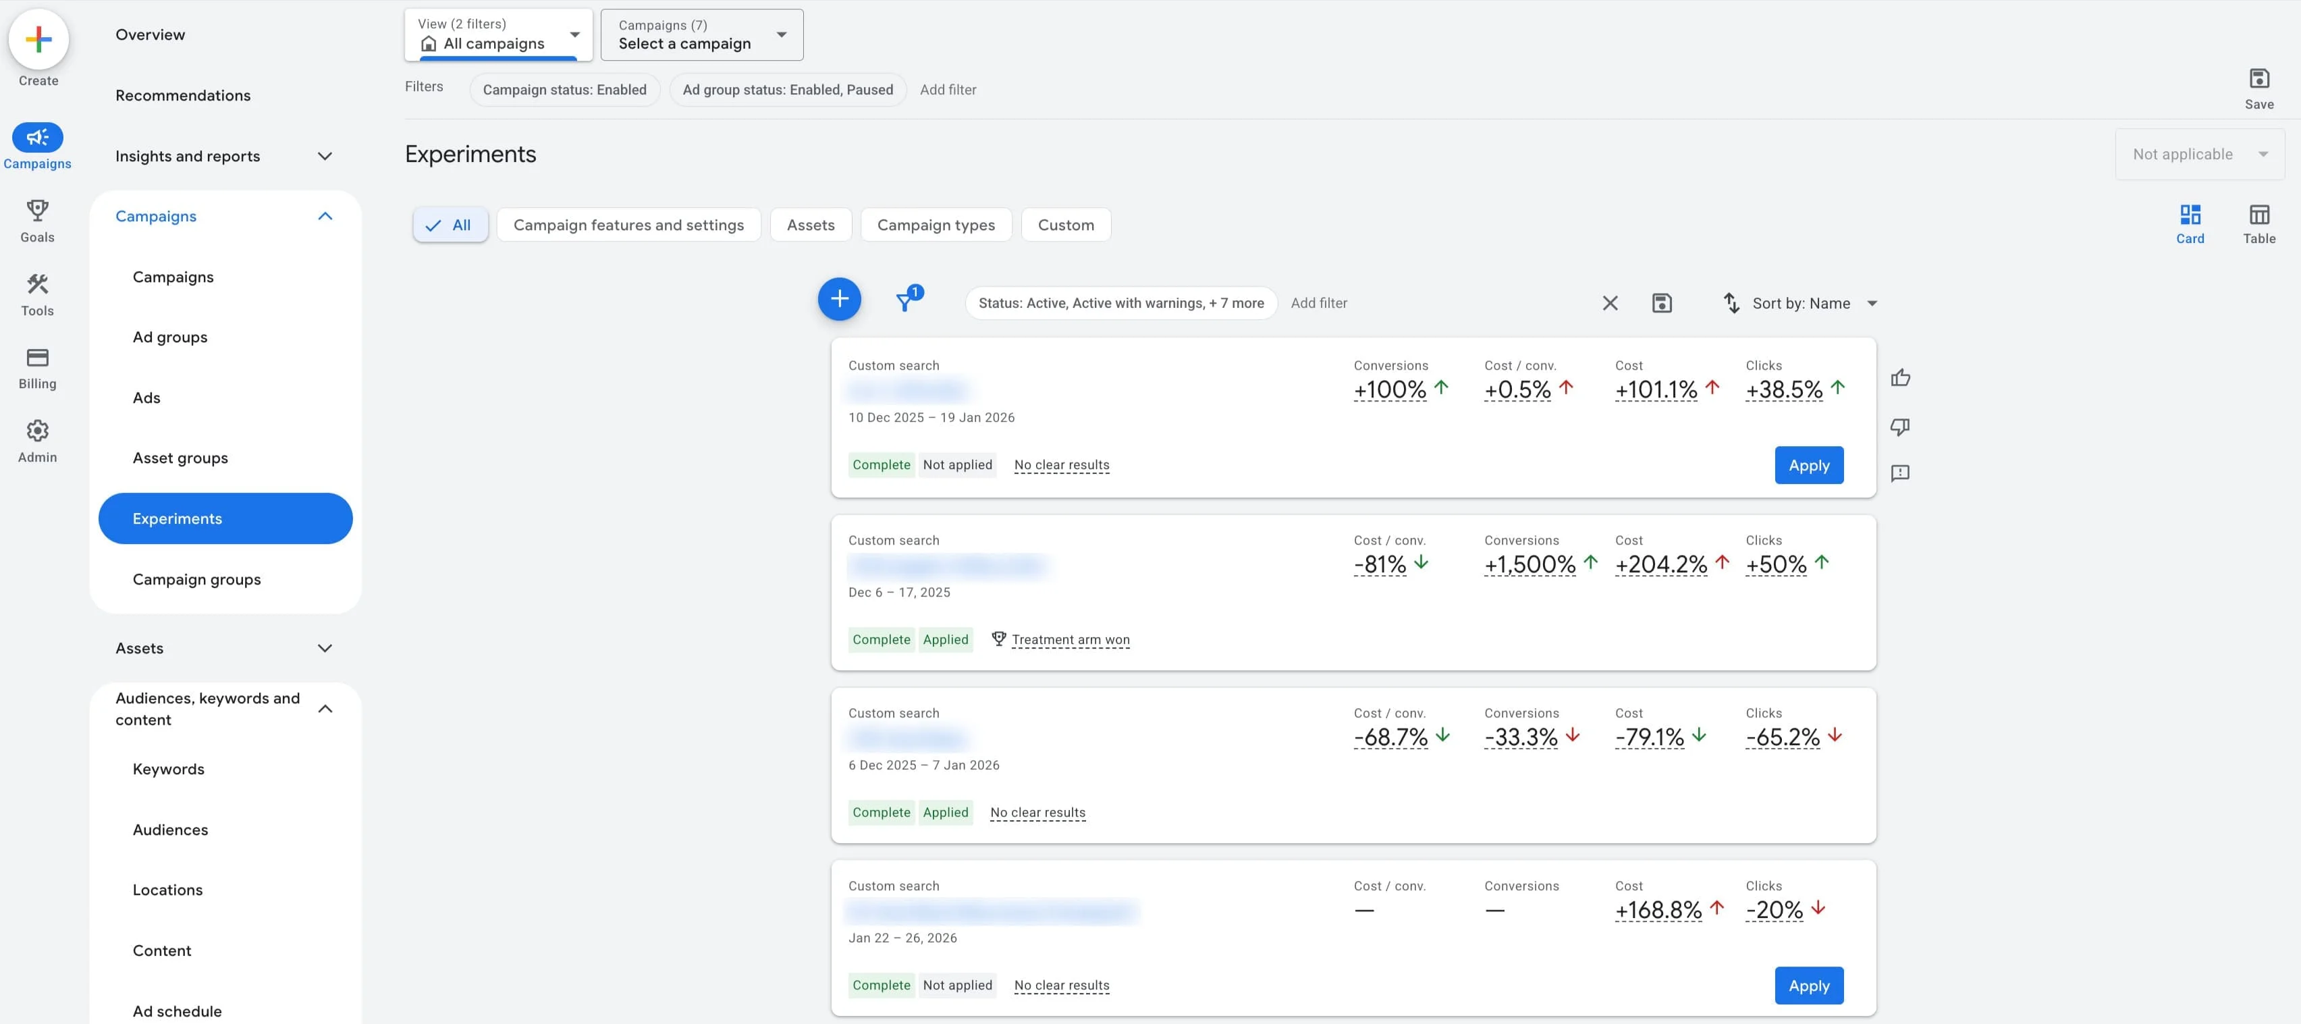Image resolution: width=2301 pixels, height=1024 pixels.
Task: Select the All experiments chip
Action: (450, 225)
